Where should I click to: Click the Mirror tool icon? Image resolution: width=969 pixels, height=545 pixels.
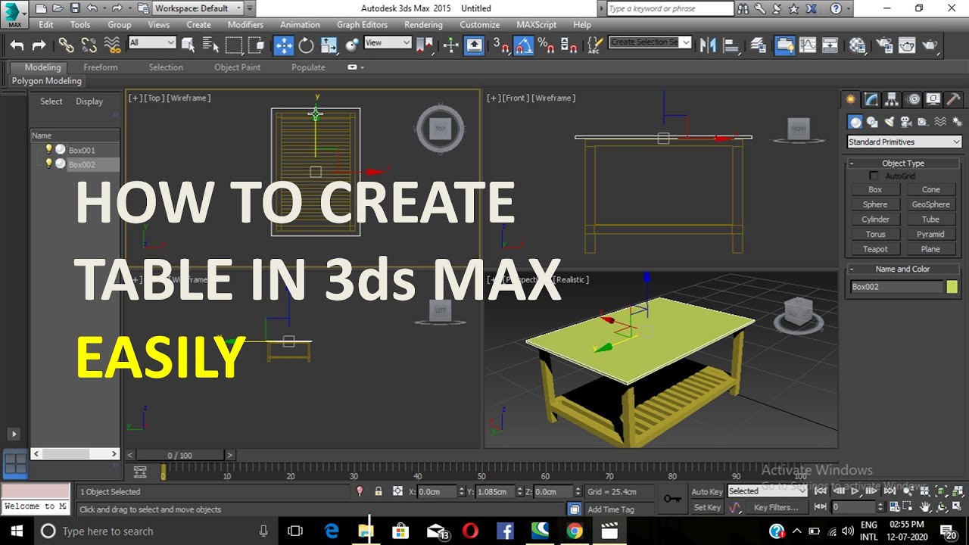pyautogui.click(x=708, y=45)
